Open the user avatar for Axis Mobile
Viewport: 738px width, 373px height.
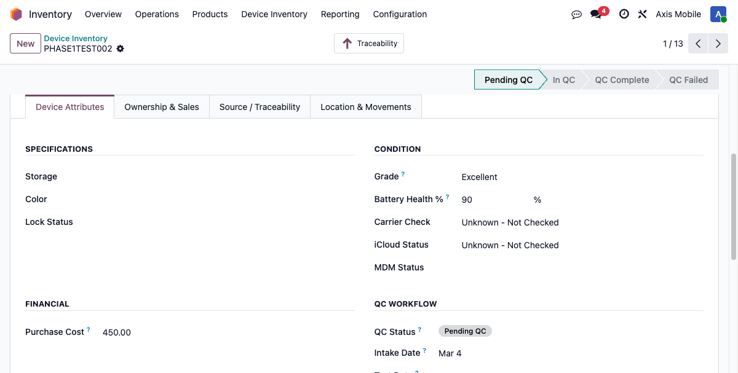pyautogui.click(x=718, y=14)
